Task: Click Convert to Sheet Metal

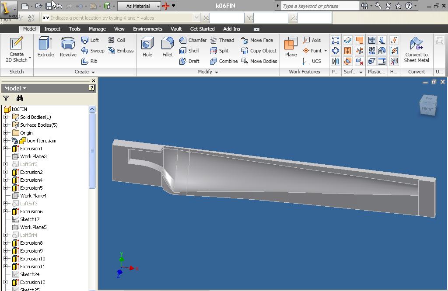Action: click(416, 49)
